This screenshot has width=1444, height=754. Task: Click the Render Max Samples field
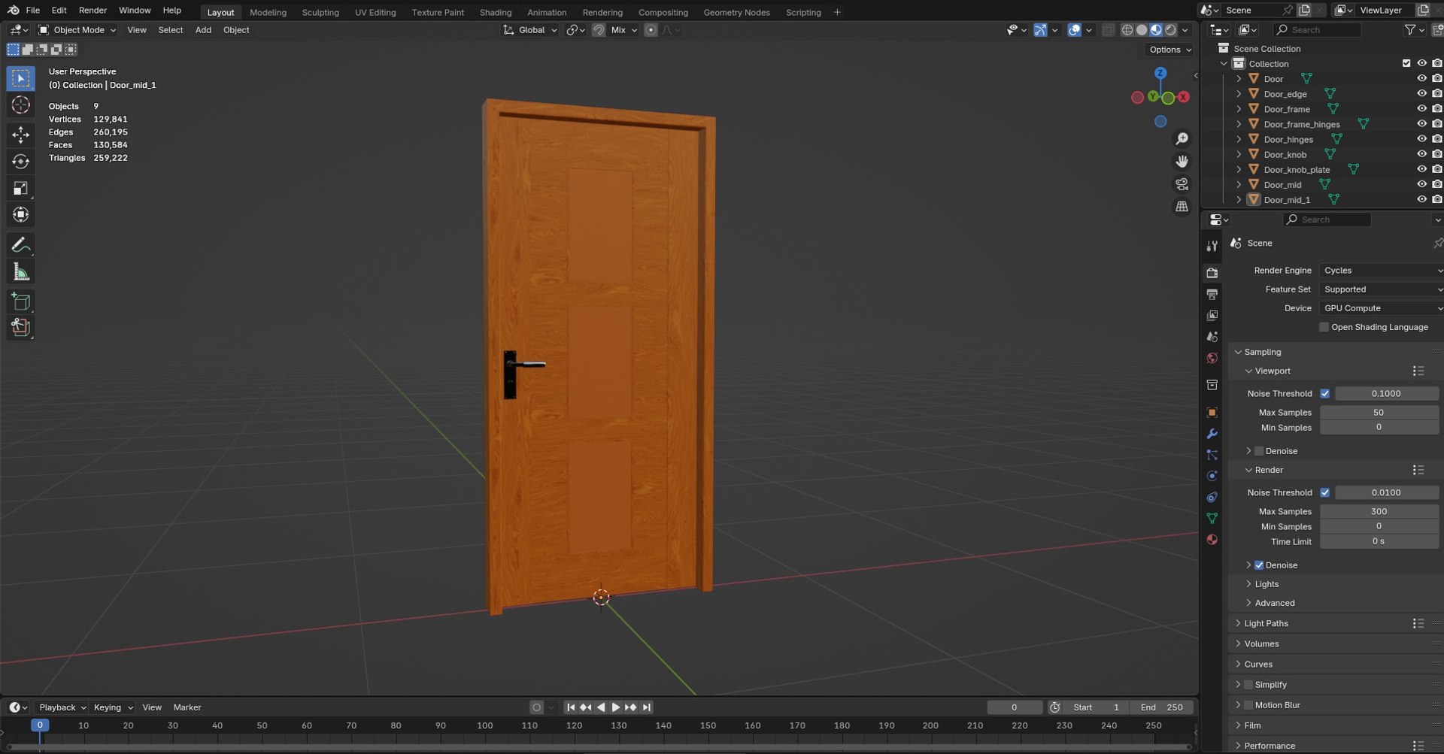coord(1379,511)
